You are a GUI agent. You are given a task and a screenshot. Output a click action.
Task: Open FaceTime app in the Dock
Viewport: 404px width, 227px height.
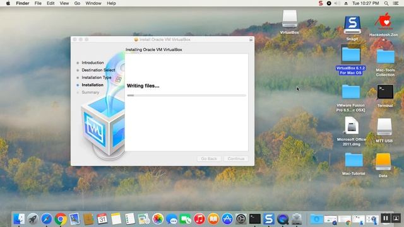click(x=186, y=219)
